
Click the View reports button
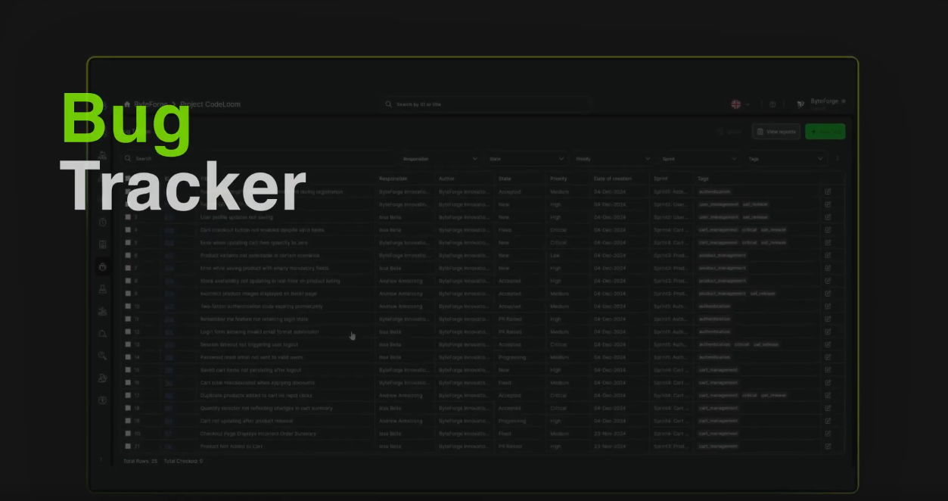tap(775, 132)
